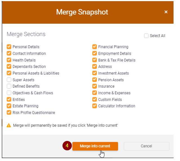This screenshot has height=161, width=180.
Task: Enable Objectives & Cash Flows checkbox
Action: click(9, 93)
